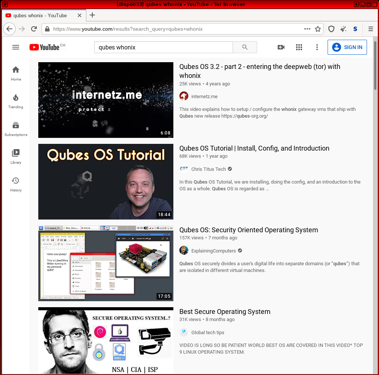Go to Subscriptions in the sidebar

16,129
